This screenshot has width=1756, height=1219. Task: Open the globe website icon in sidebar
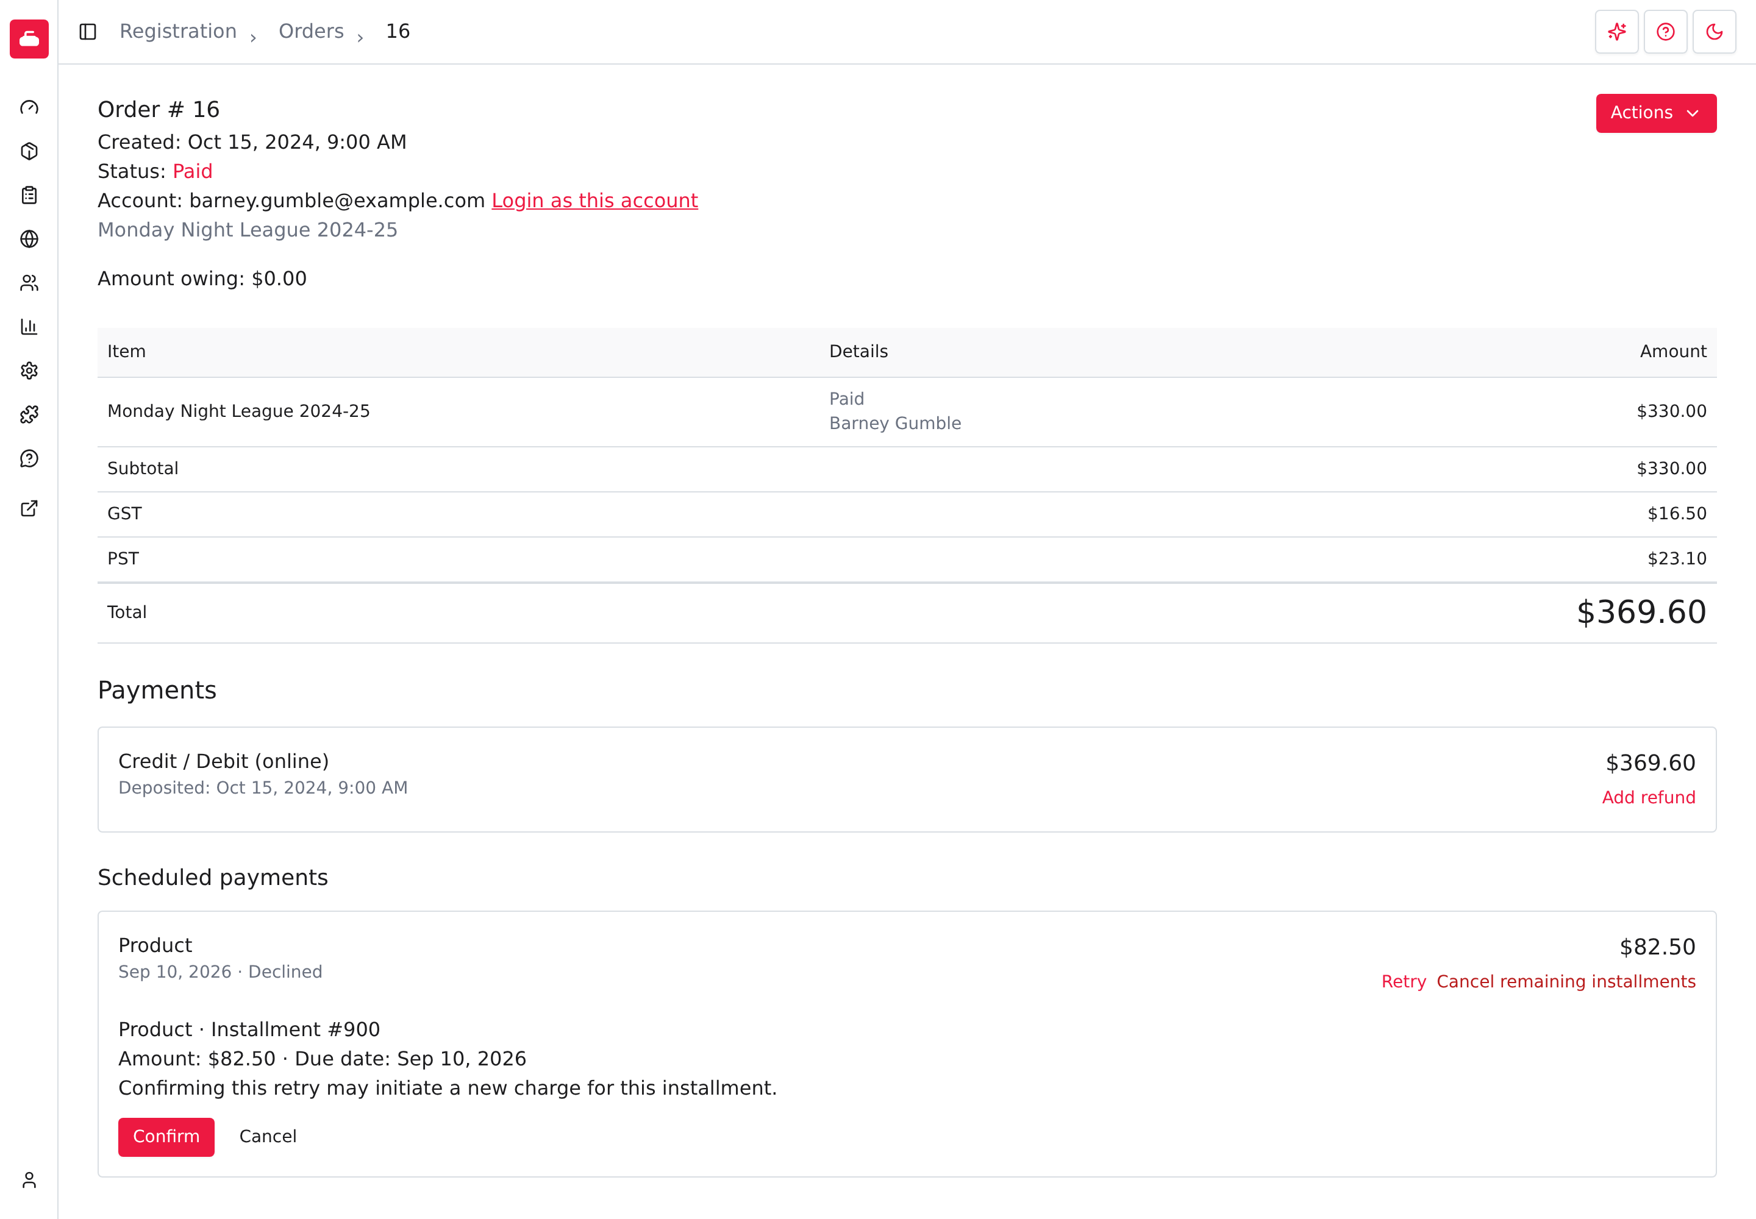pyautogui.click(x=29, y=239)
